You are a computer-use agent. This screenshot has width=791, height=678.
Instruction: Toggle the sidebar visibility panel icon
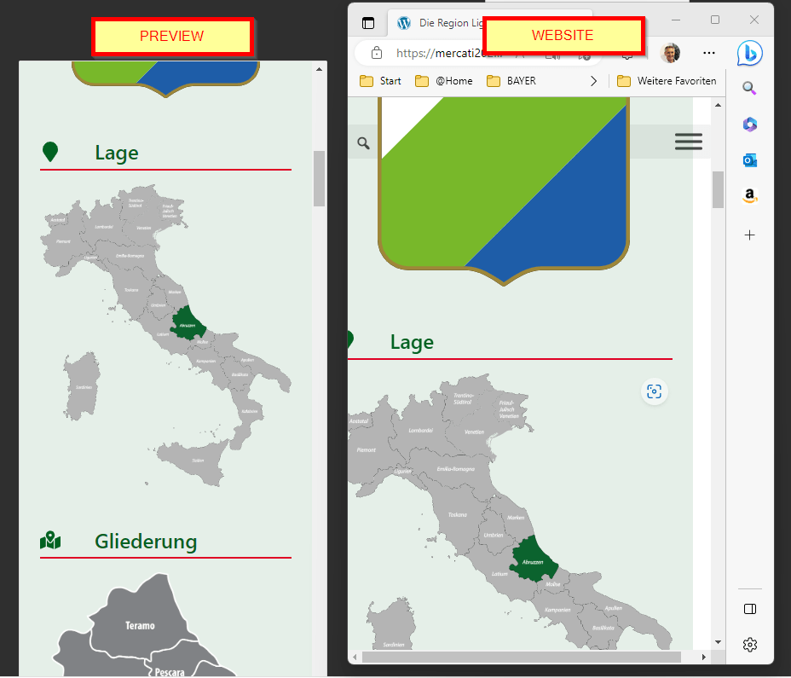pyautogui.click(x=749, y=609)
